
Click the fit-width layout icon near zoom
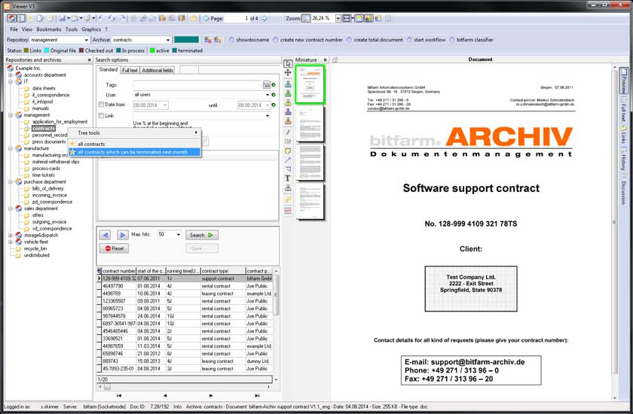tap(347, 19)
